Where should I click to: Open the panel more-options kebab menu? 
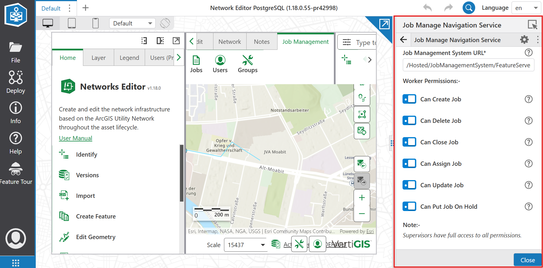pyautogui.click(x=538, y=40)
